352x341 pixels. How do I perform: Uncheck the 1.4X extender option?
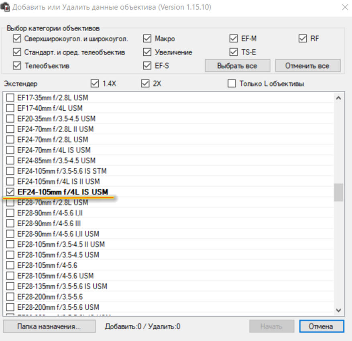[x=94, y=83]
